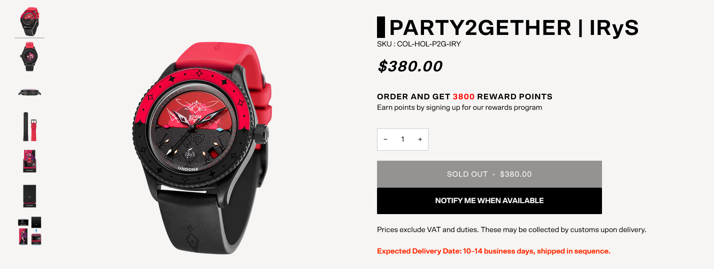Show the side-profile watch thumbnail
Viewport: 714px width, 269px height.
pos(29,91)
